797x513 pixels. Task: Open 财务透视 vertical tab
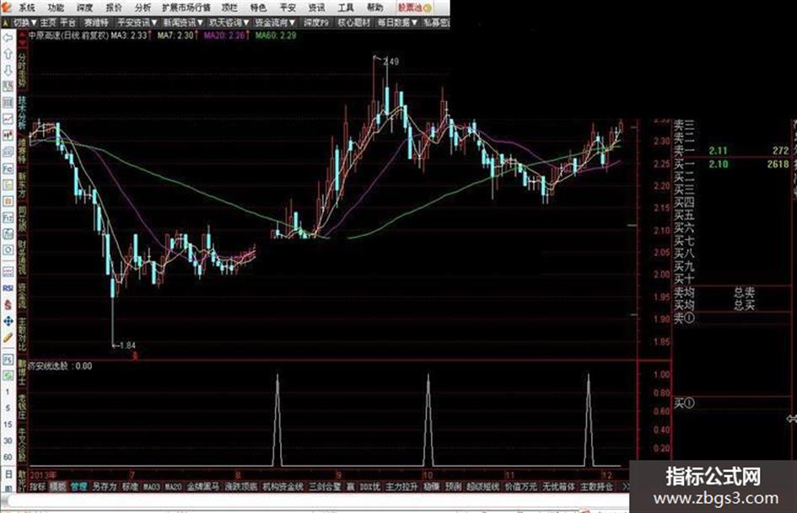23,258
